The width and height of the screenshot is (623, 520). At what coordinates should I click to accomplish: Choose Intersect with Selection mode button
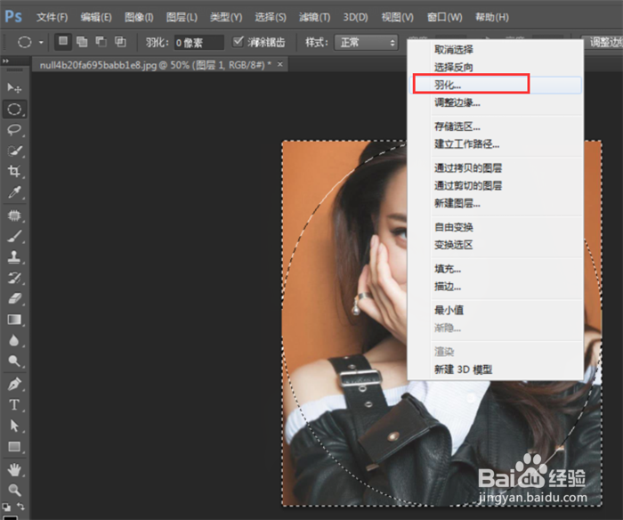click(x=120, y=41)
